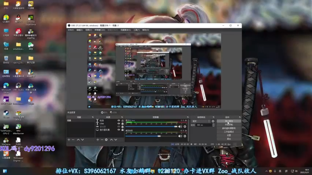This screenshot has width=312, height=175.
Task: Adjust the 麦克风/Aux volume slider
Action: pos(151,126)
